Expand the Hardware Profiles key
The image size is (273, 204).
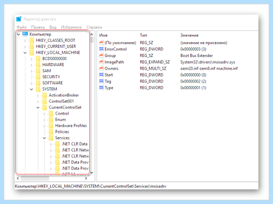44,126
